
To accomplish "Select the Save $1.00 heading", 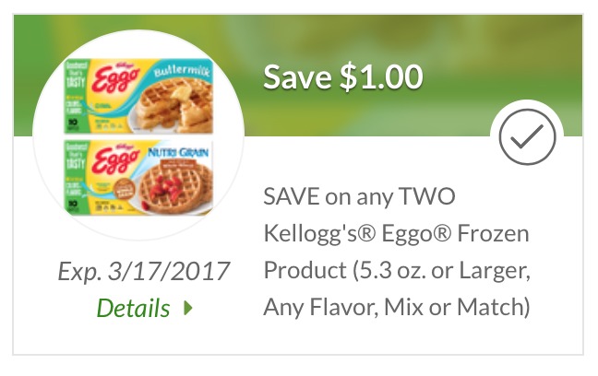I will pyautogui.click(x=343, y=77).
